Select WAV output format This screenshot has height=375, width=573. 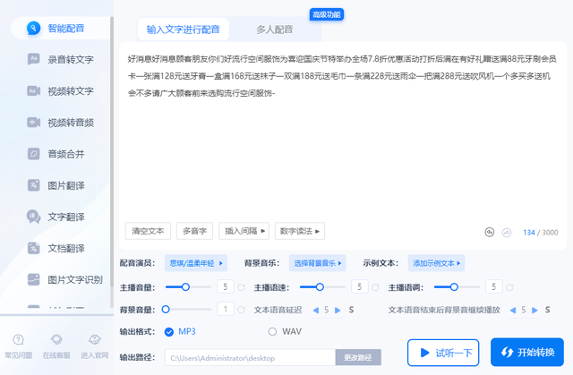tap(272, 331)
